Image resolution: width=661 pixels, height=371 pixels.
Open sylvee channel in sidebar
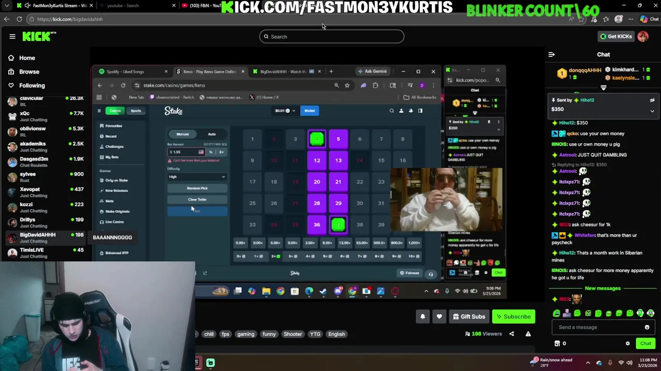tap(45, 177)
